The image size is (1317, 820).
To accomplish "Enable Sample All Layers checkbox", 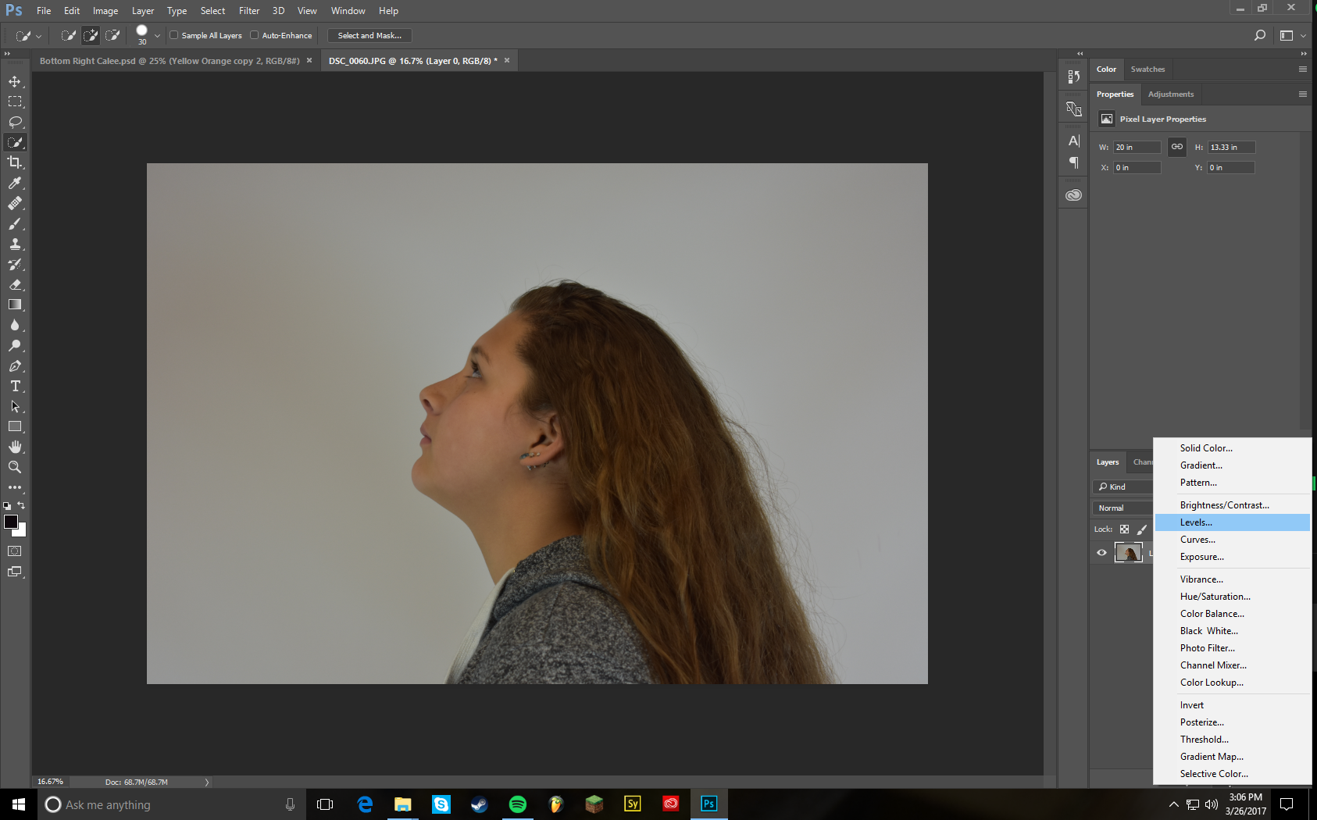I will pos(174,35).
